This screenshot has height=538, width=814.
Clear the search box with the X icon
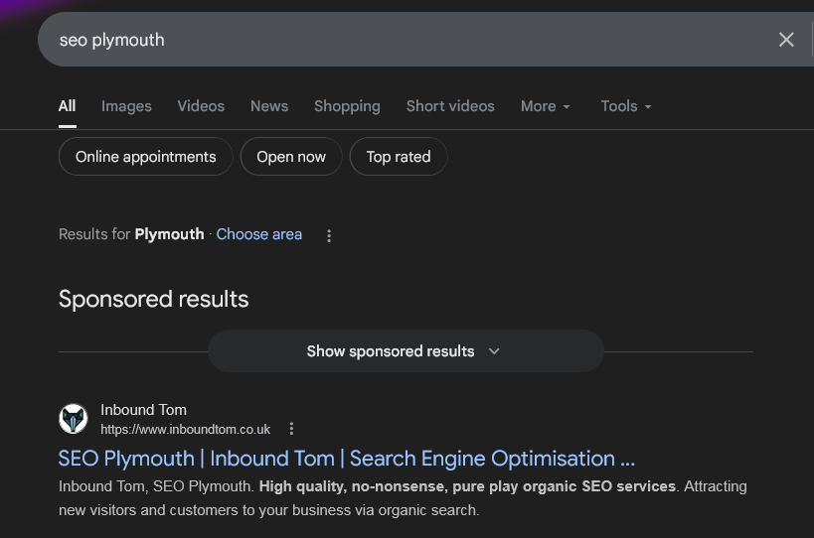click(x=786, y=40)
